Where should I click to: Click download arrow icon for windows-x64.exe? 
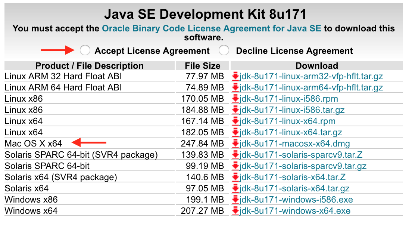(235, 211)
